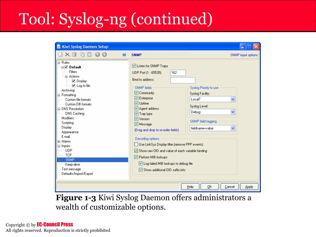Image resolution: width=316 pixels, height=237 pixels.
Task: Select Custom DB formats item
Action: point(78,104)
